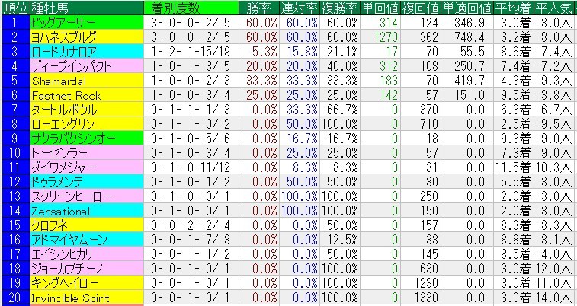The image size is (577, 306).
Task: Click the サクラバクシンオー sire cell
Action: (x=74, y=139)
